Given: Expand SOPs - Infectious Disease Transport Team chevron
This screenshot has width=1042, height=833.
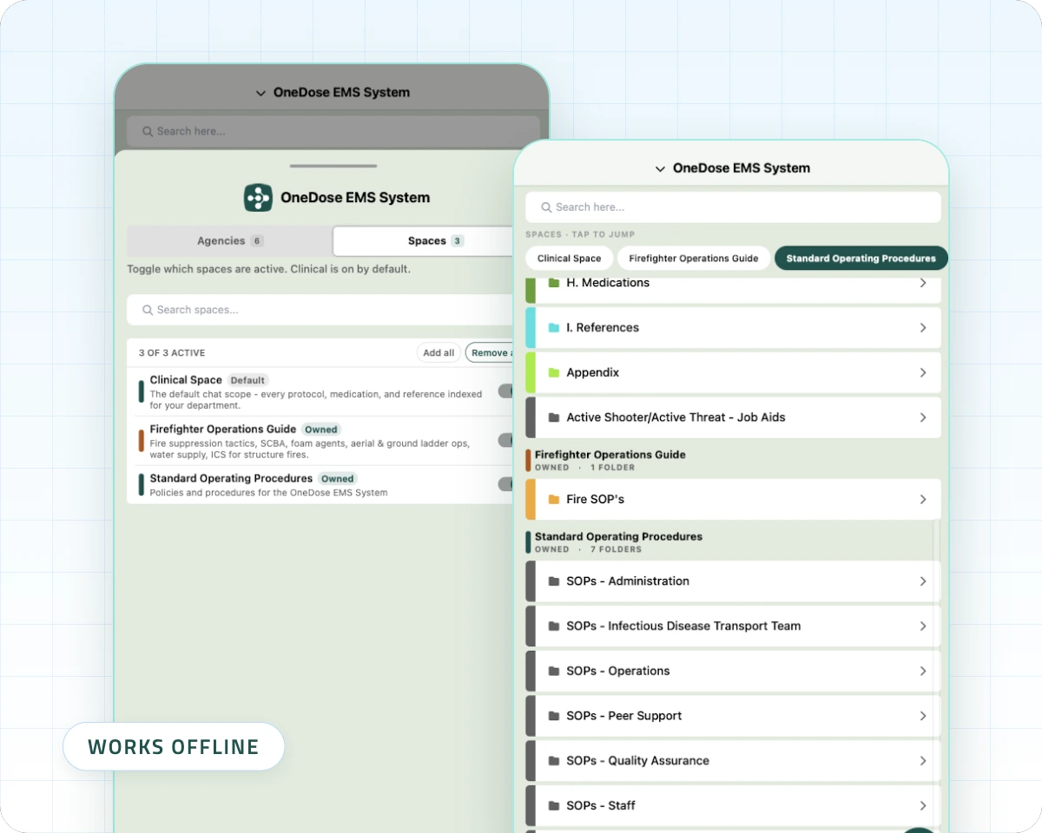Looking at the screenshot, I should tap(923, 626).
